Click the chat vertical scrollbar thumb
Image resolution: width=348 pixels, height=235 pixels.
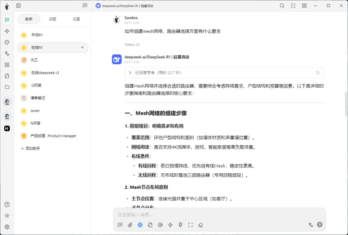(346, 104)
